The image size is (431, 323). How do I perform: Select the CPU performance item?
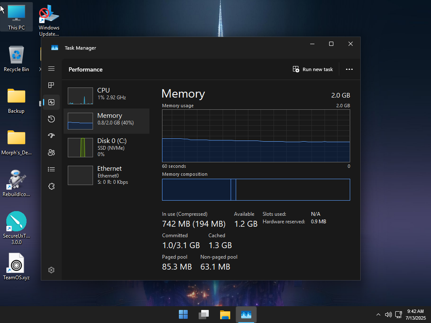click(106, 95)
